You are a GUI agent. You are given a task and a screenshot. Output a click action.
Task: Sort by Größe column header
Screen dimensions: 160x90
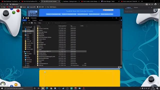click(x=83, y=26)
